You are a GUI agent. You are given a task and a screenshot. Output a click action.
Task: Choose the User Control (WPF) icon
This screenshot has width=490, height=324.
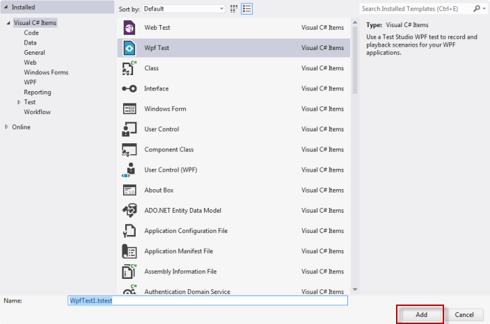point(129,170)
